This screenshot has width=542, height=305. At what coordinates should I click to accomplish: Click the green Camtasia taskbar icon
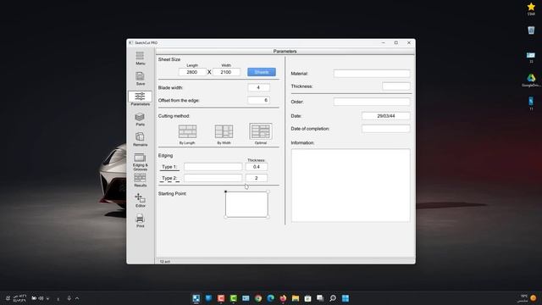[234, 298]
